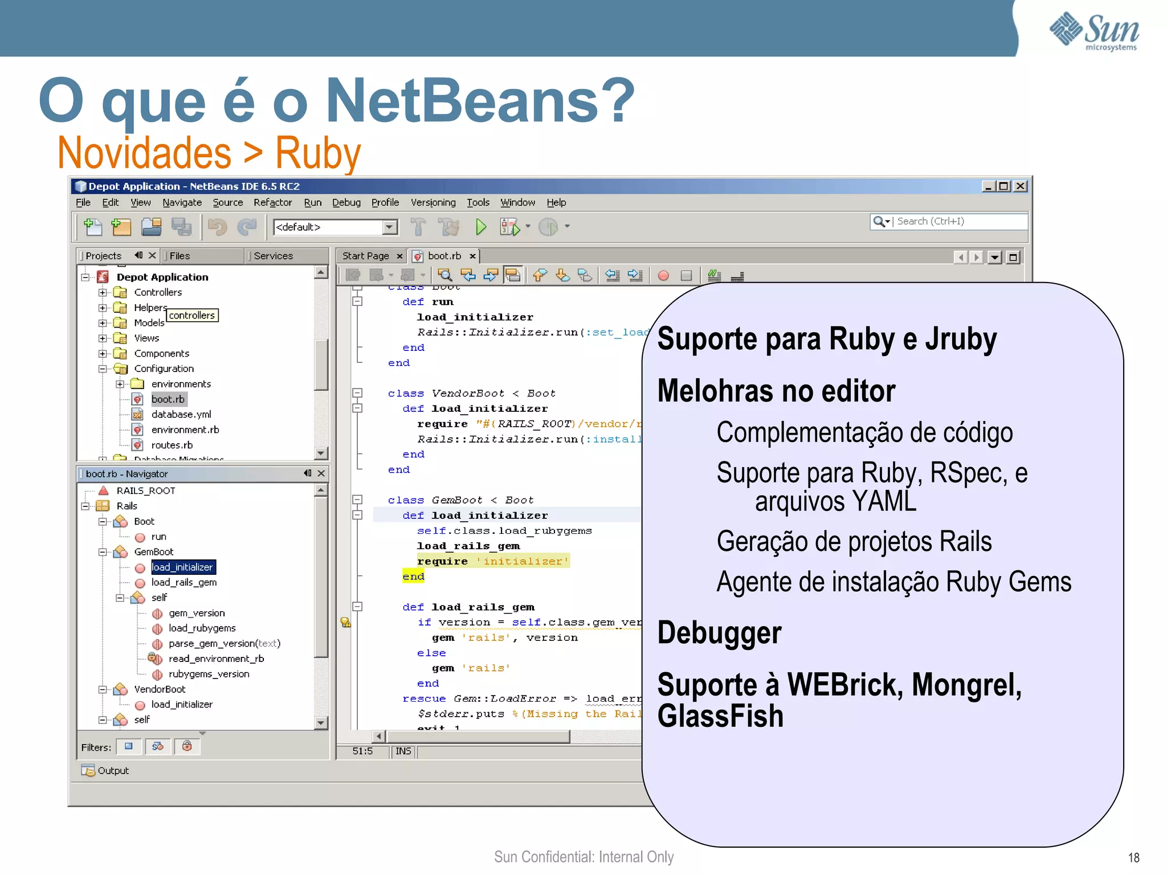Screen dimensions: 1167x875
Task: Select RAILS_ROOT in Navigator
Action: pyautogui.click(x=146, y=490)
